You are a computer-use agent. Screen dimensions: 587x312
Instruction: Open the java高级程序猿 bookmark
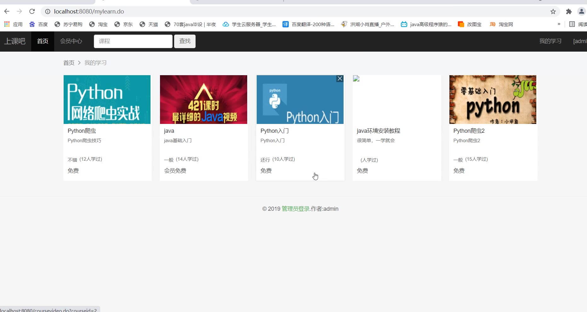pyautogui.click(x=426, y=24)
